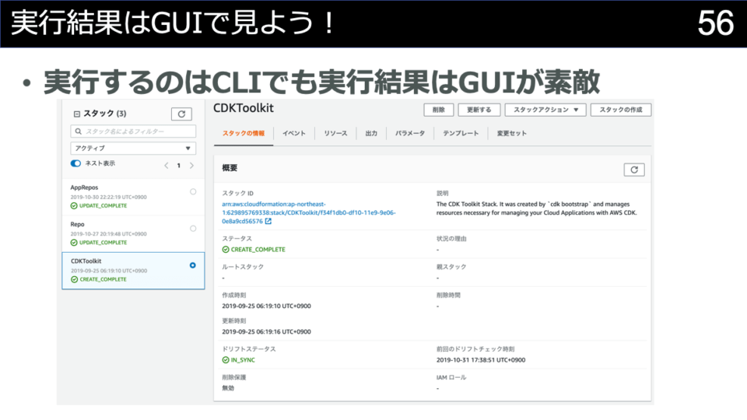Screen dimensions: 747x420
Task: Select Repo stack name in list
Action: tap(77, 224)
